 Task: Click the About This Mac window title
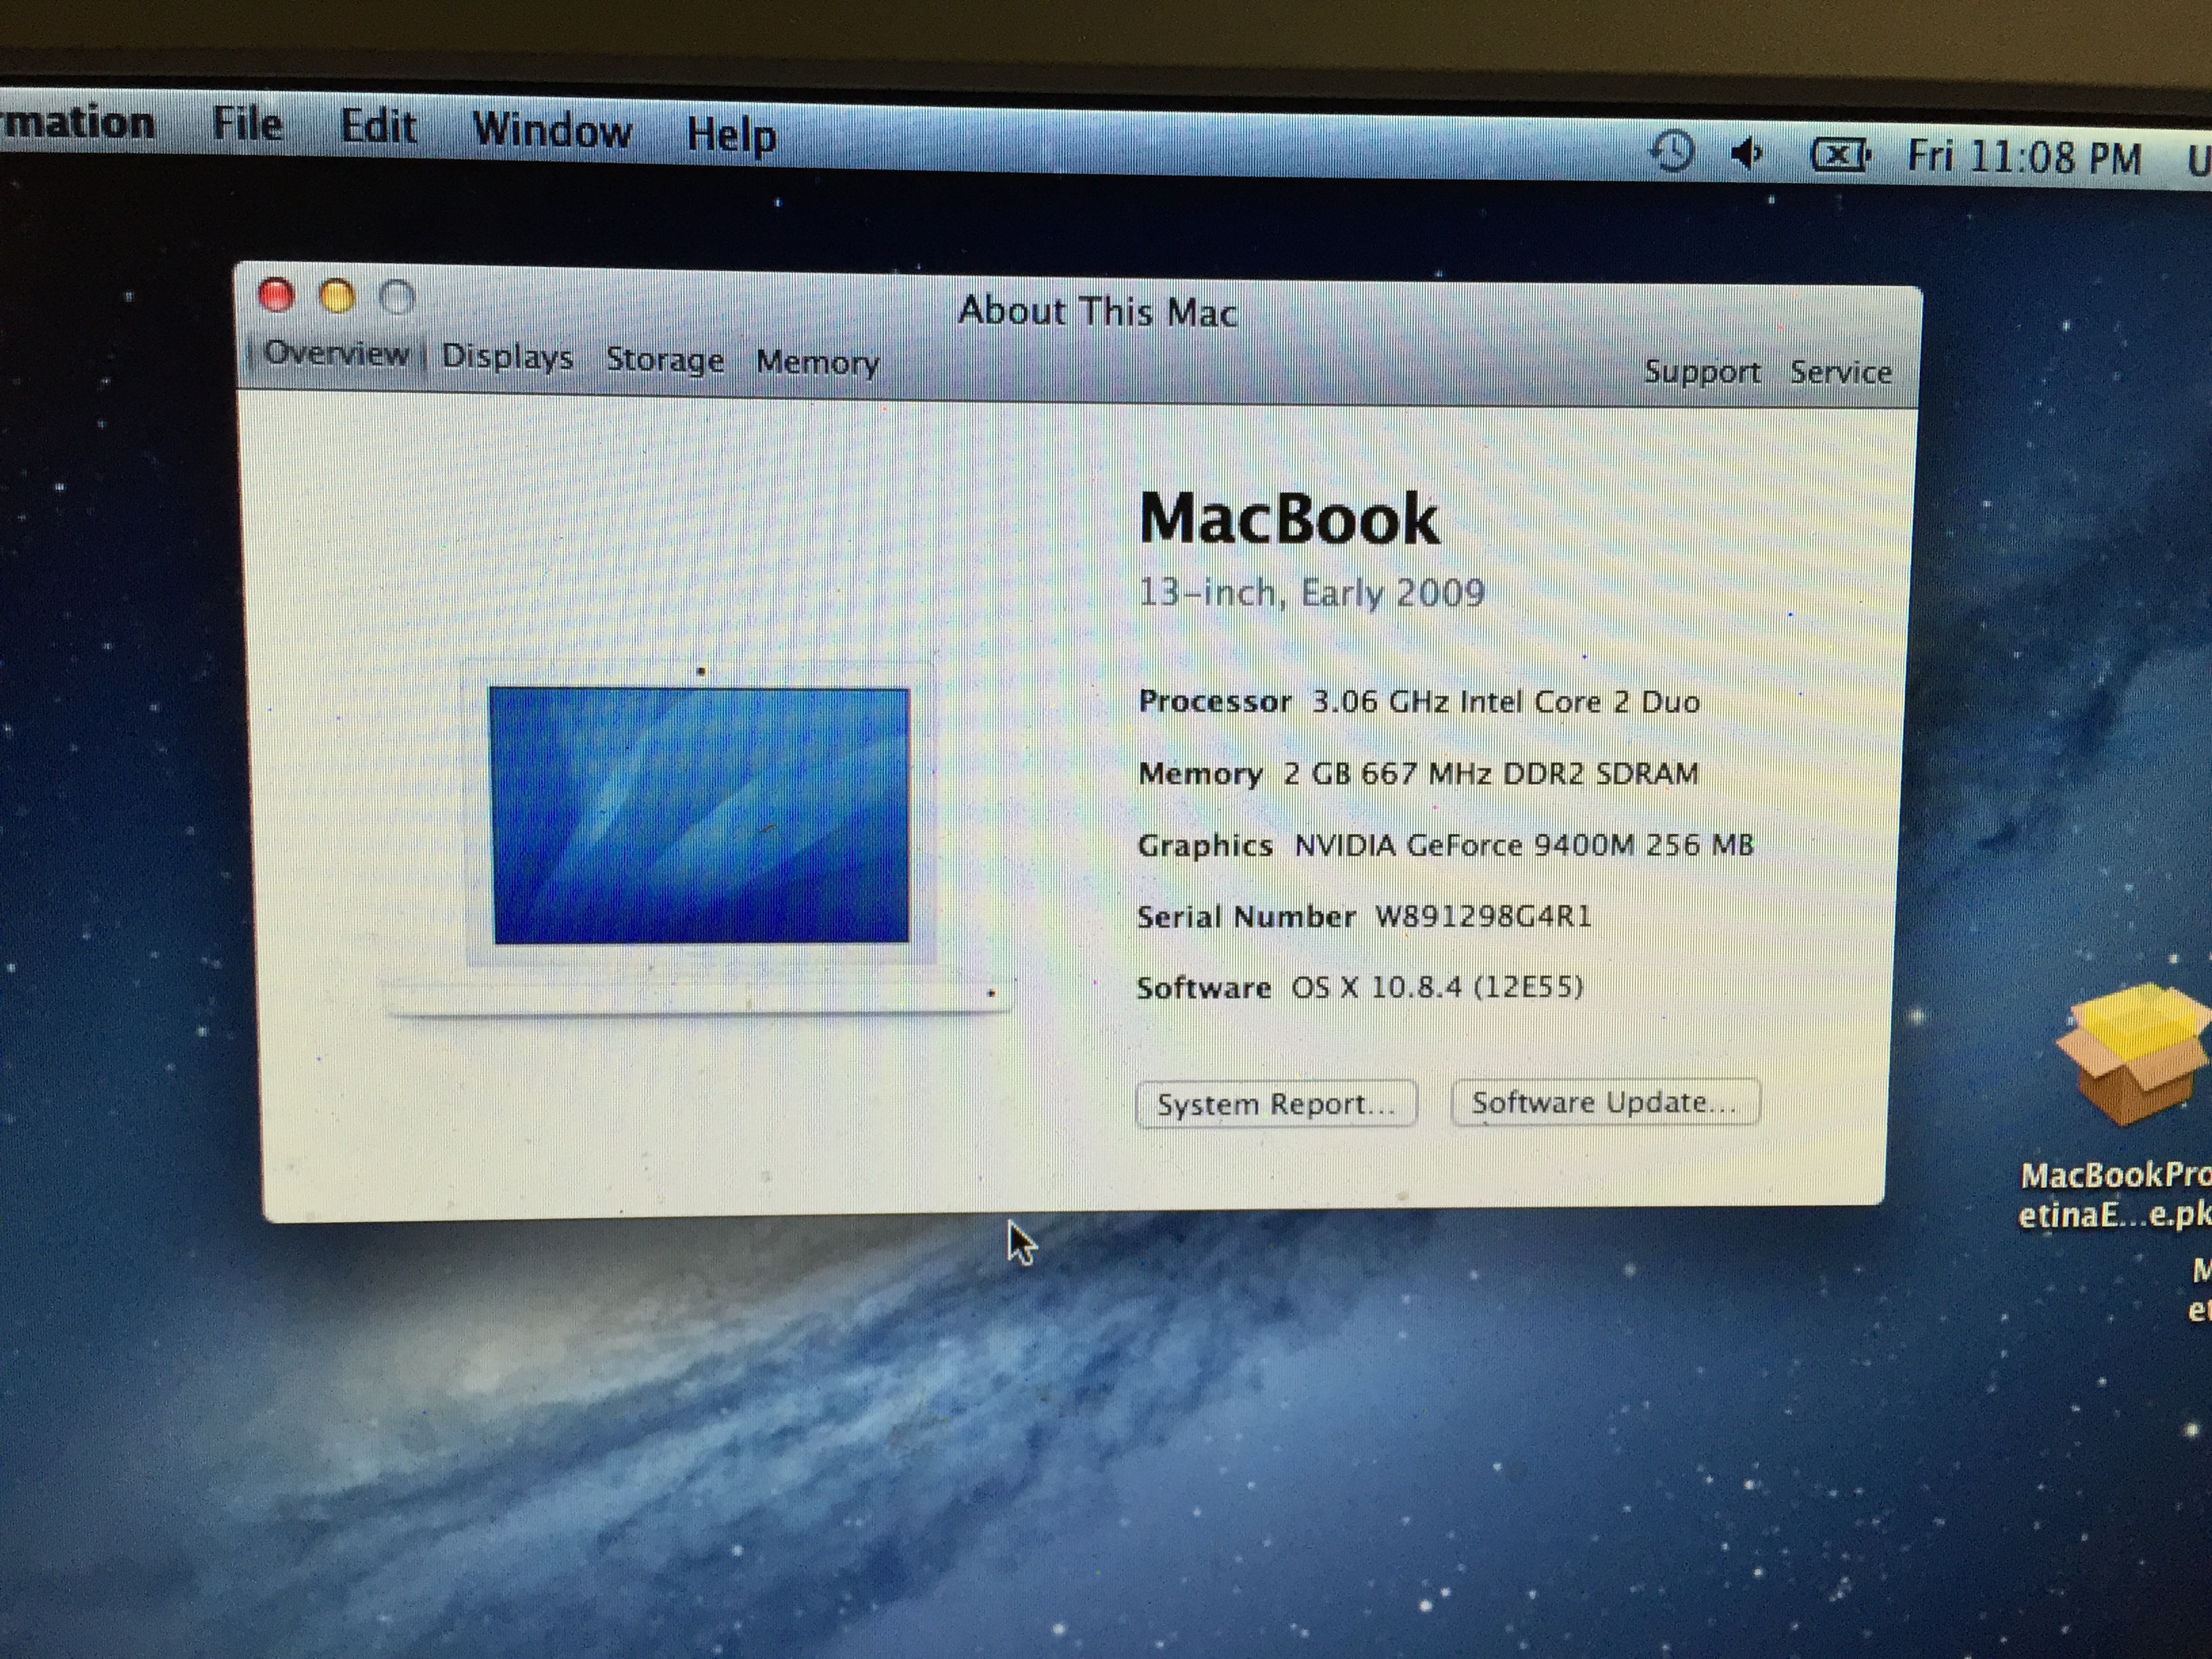click(x=1097, y=311)
